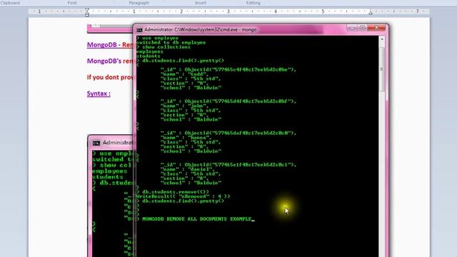Click the cmd icon of the background Administrator window
The height and width of the screenshot is (257, 457).
pyautogui.click(x=96, y=143)
